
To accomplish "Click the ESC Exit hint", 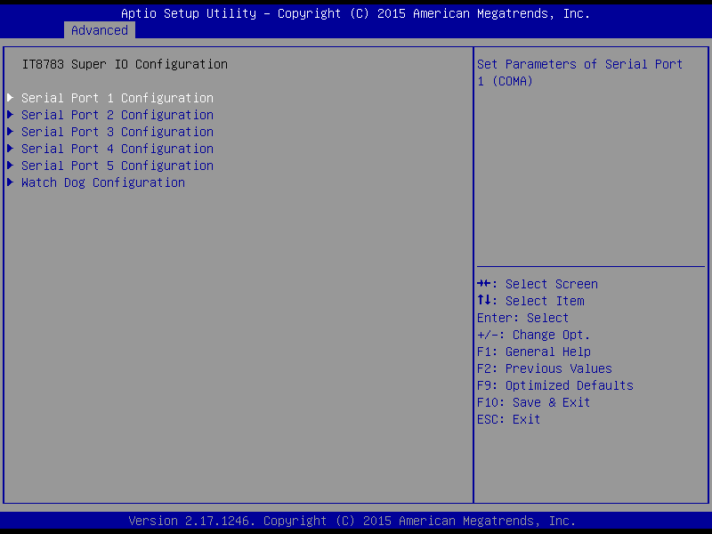I will (x=508, y=419).
